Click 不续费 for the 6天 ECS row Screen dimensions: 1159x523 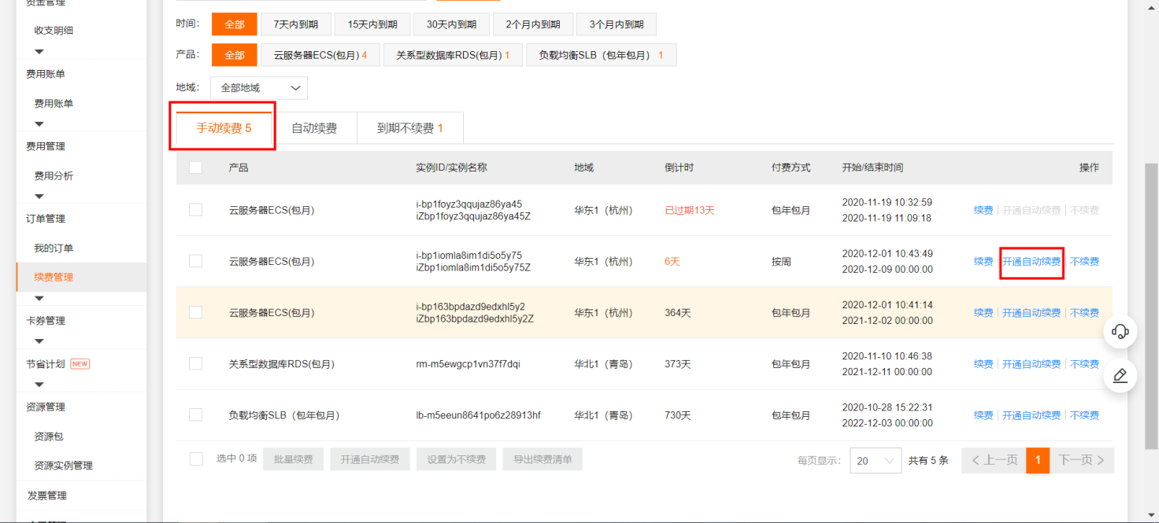pos(1084,261)
